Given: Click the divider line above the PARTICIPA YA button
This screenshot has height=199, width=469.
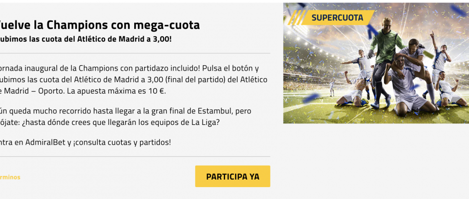Looking at the screenshot, I should (x=135, y=156).
